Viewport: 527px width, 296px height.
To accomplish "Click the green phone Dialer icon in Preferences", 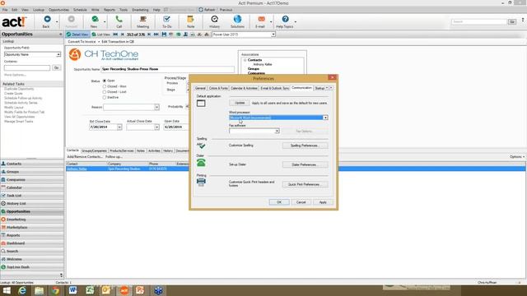I will [201, 163].
